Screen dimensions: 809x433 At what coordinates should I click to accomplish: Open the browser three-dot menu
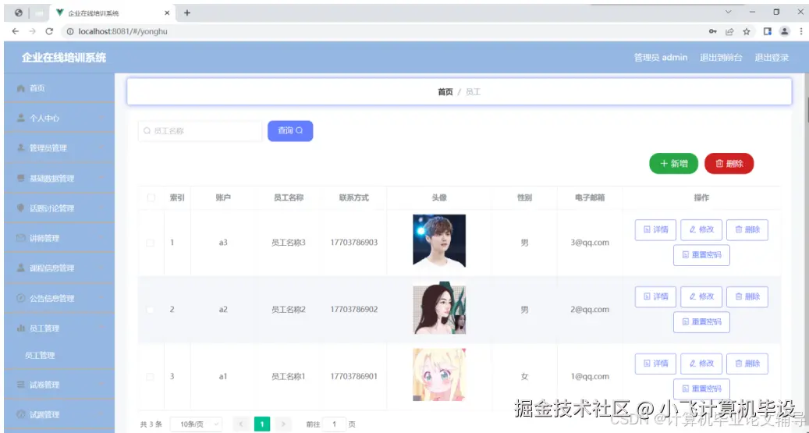pyautogui.click(x=801, y=31)
